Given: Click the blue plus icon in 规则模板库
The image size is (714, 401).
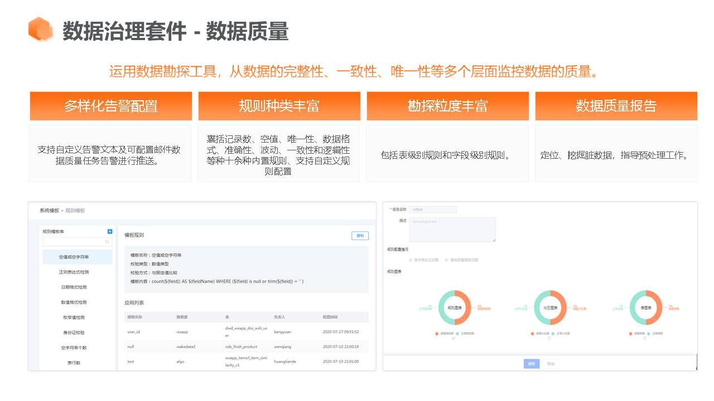Looking at the screenshot, I should pos(110,231).
